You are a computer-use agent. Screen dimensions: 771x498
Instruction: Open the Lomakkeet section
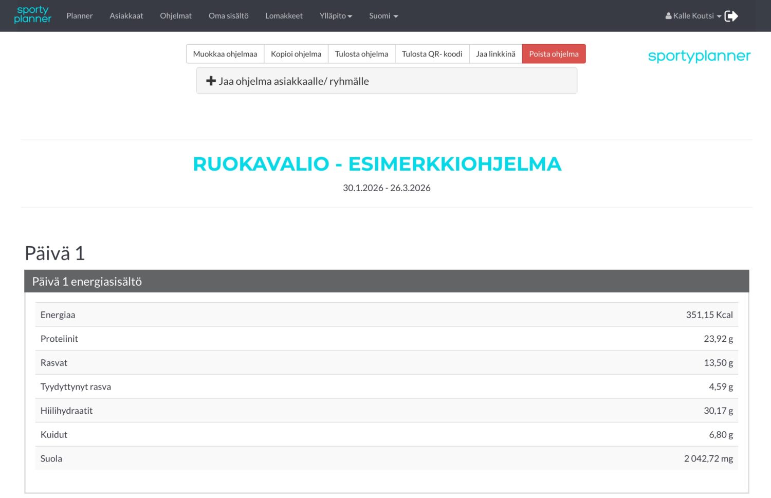(284, 16)
